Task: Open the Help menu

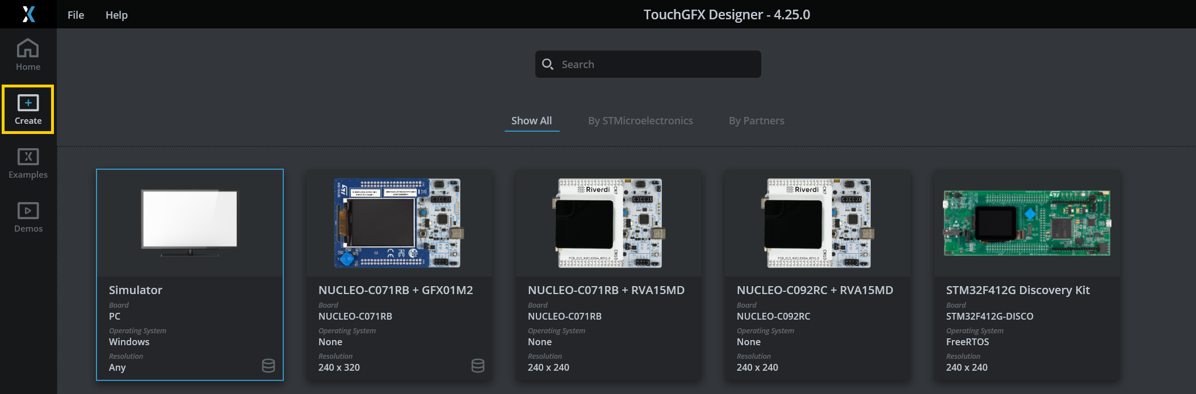Action: tap(116, 15)
